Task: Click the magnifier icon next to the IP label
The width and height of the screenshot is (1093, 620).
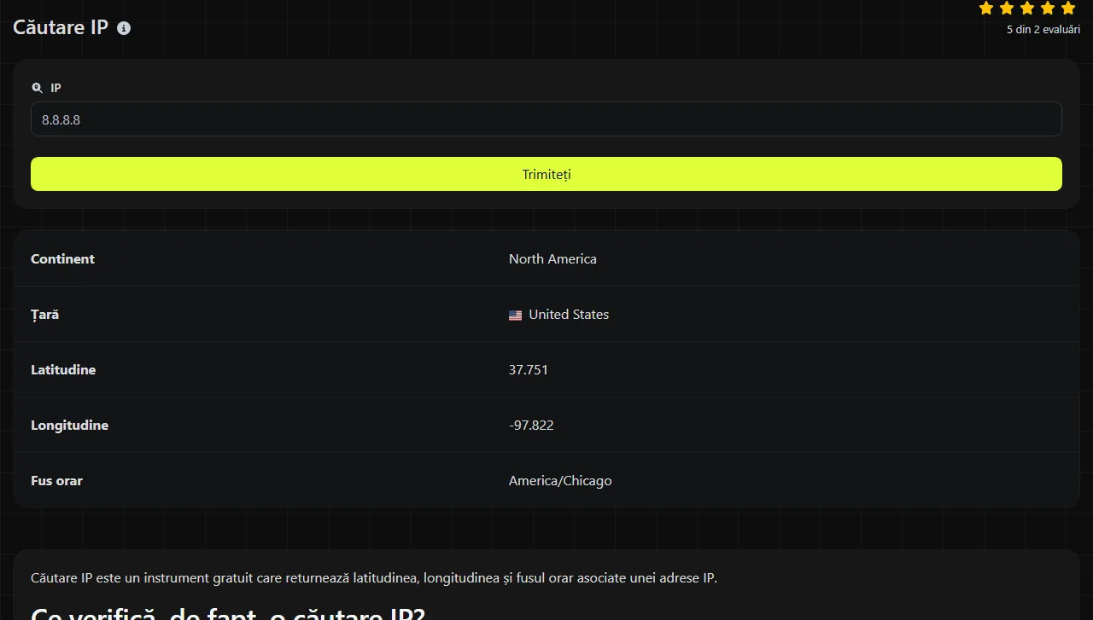Action: pyautogui.click(x=37, y=88)
